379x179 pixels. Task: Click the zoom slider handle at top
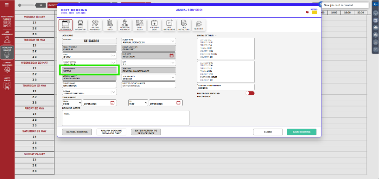tap(20, 5)
